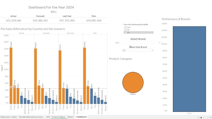Select the blue Spain bar in Last Year column
Image resolution: width=212 pixels, height=119 pixels.
(67, 96)
